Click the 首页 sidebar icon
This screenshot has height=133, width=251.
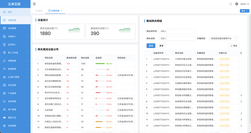[4, 12]
